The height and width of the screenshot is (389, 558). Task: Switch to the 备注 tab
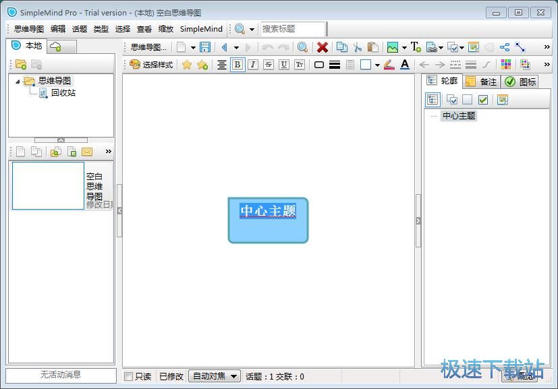[x=481, y=82]
